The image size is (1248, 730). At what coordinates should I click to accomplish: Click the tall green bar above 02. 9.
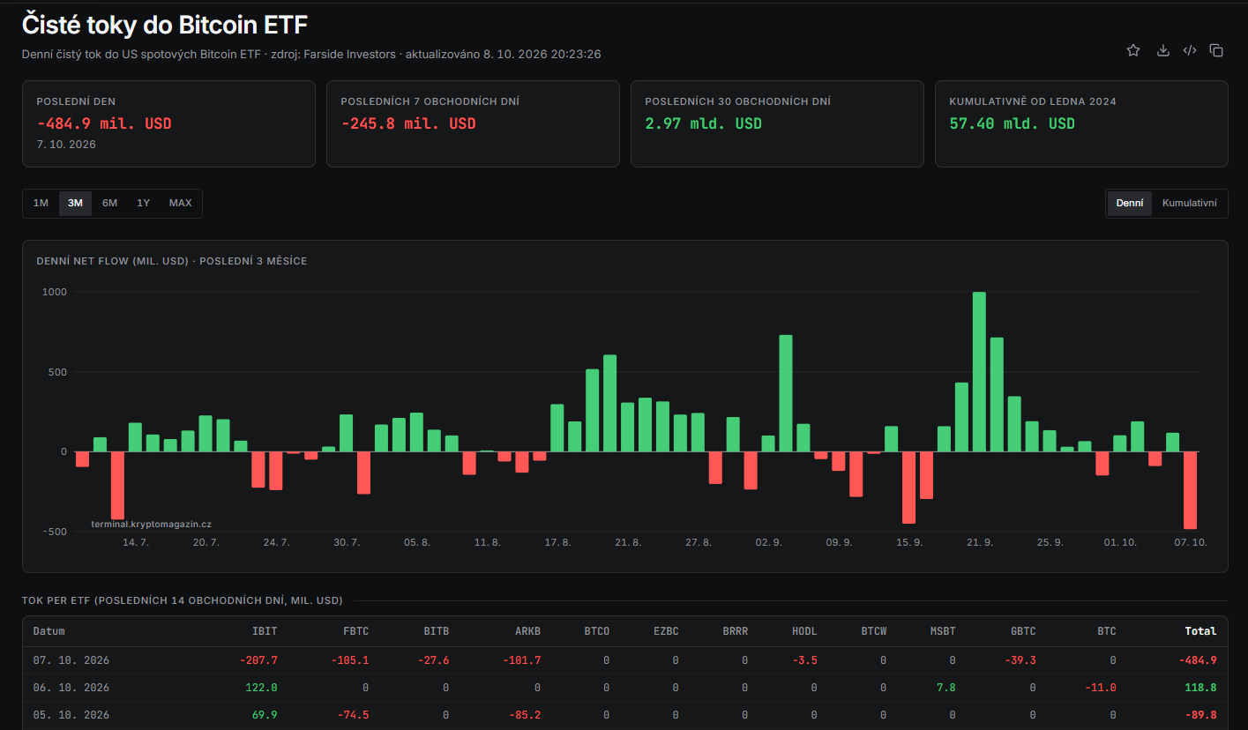click(785, 393)
